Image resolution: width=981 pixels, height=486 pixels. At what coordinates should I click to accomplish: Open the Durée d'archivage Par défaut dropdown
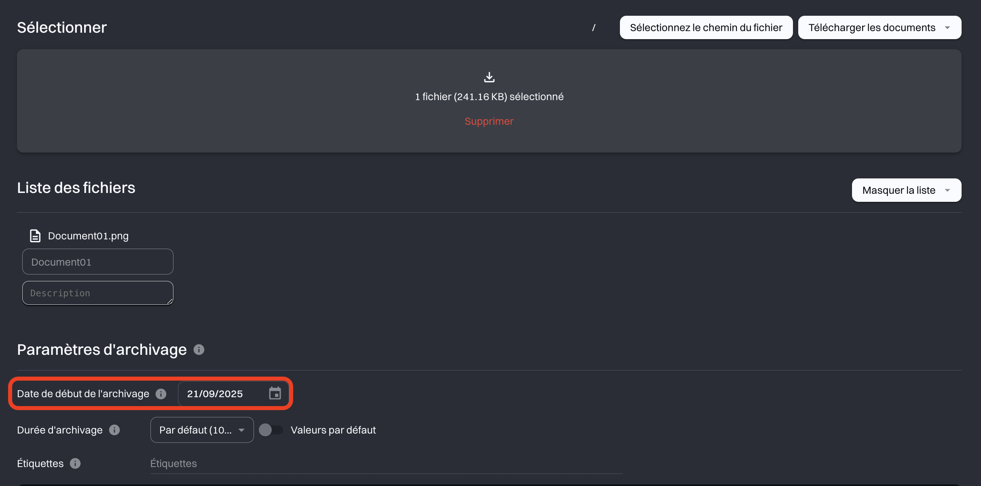point(202,430)
